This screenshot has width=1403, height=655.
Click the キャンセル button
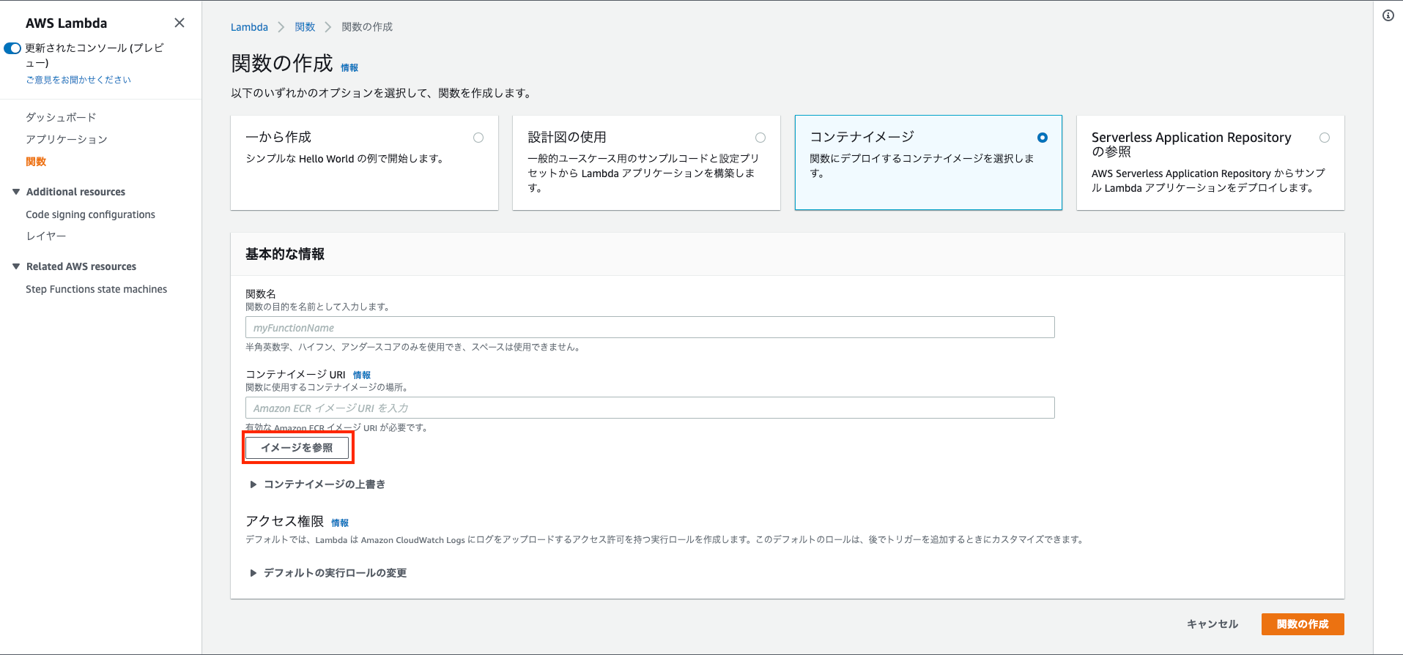(x=1213, y=624)
